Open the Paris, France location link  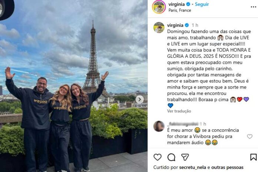(x=180, y=10)
